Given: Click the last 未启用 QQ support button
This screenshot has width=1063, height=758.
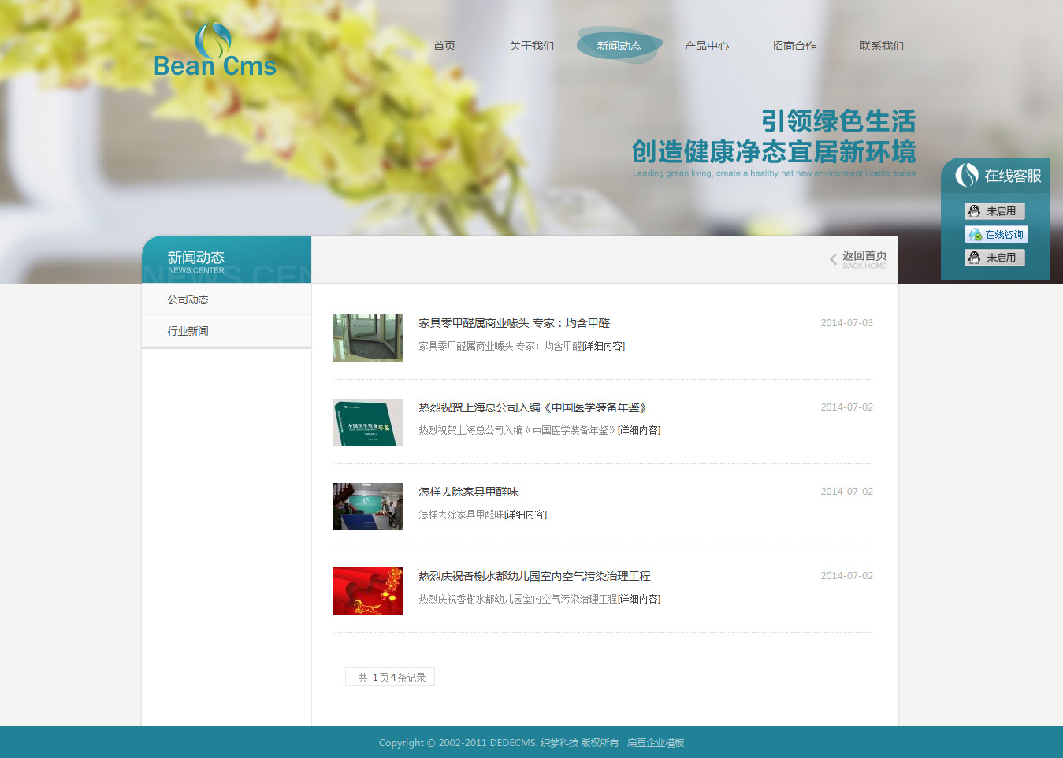Looking at the screenshot, I should click(994, 258).
